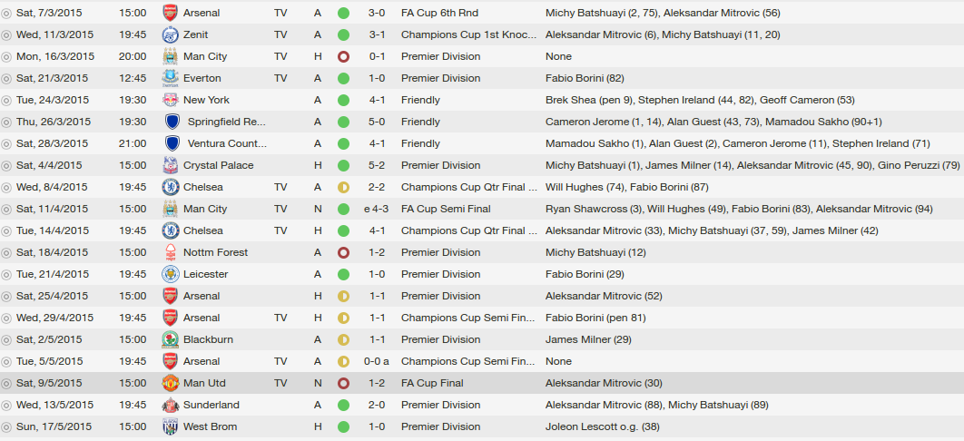Click the Leicester club badge
The image size is (964, 441).
[x=171, y=274]
